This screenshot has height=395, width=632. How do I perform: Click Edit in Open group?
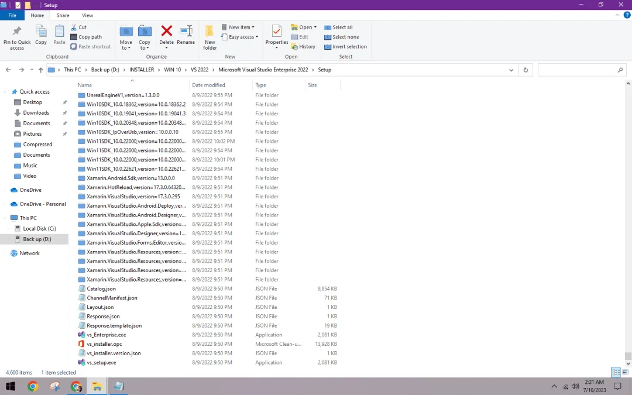(x=300, y=37)
